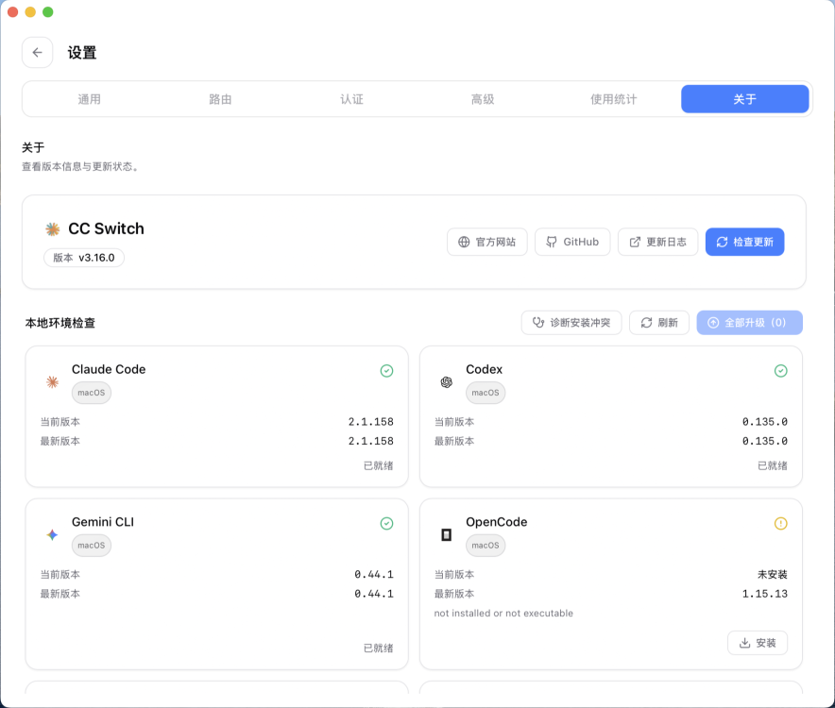
Task: Run 诊断安装冲突 diagnosis
Action: tap(571, 323)
